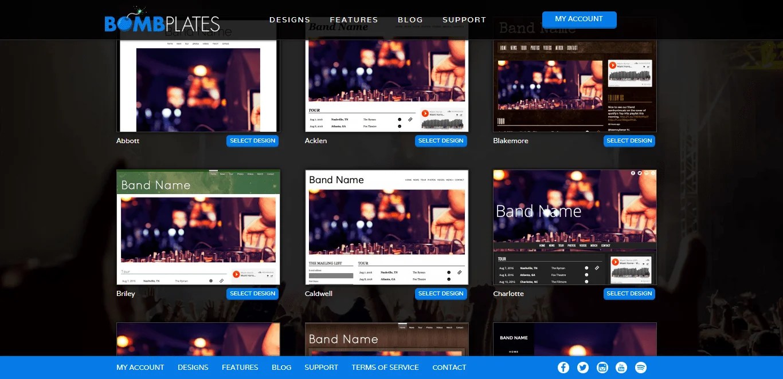
Task: Select the Abbott design
Action: 253,141
